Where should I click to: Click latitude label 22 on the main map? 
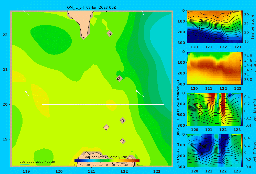tap(5, 35)
